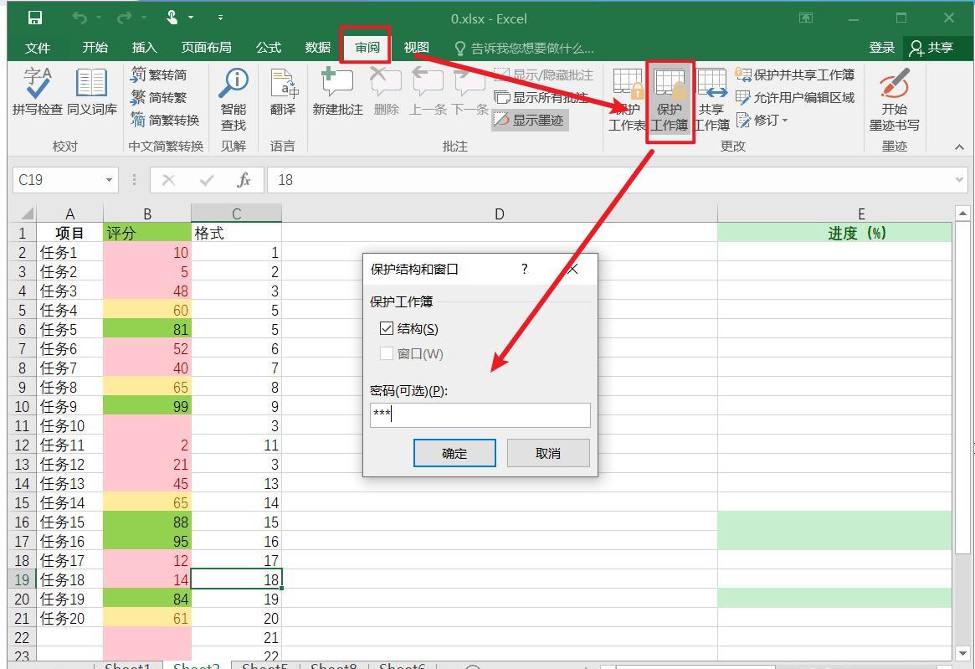
Task: Select row 10 header
Action: (23, 406)
